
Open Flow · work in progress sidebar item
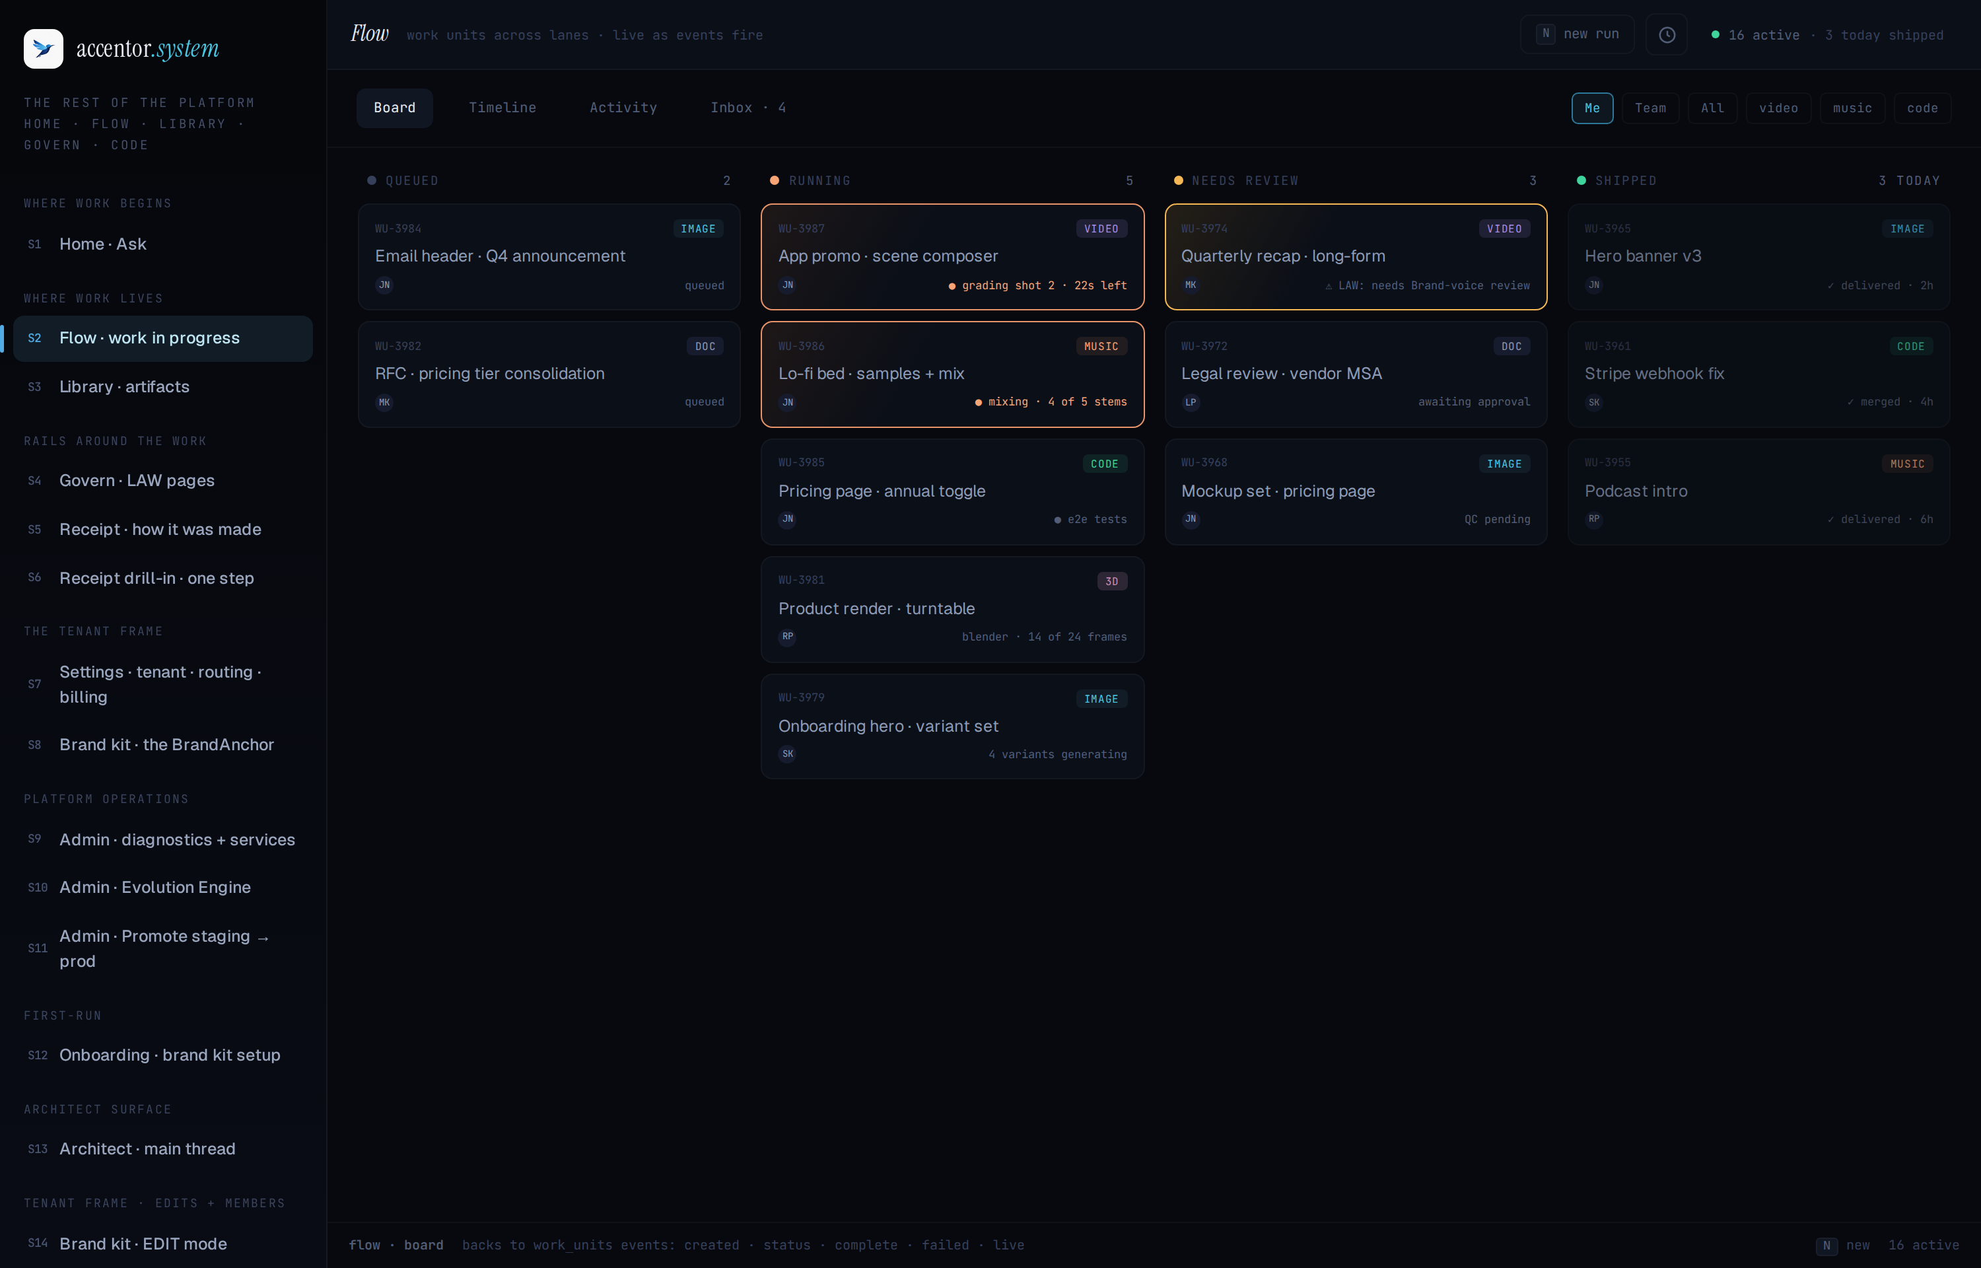(x=163, y=338)
